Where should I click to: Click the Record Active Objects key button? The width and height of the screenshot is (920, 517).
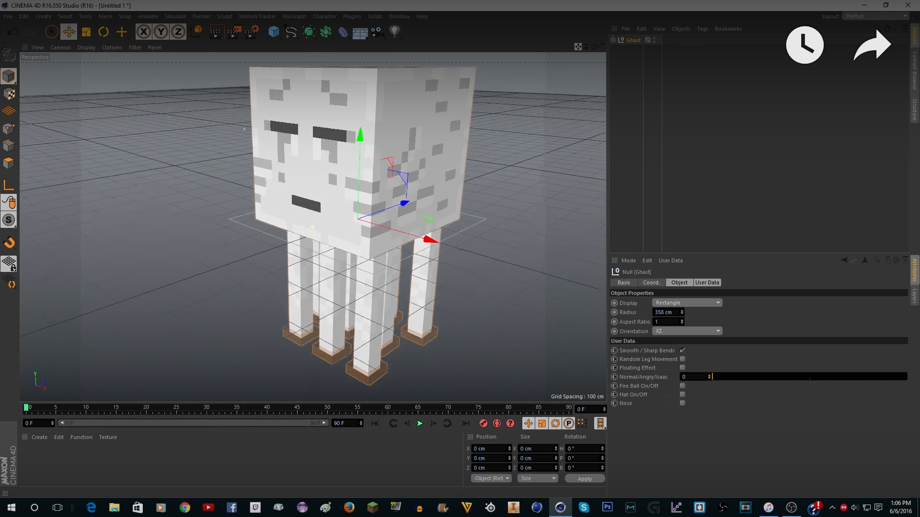click(x=483, y=423)
